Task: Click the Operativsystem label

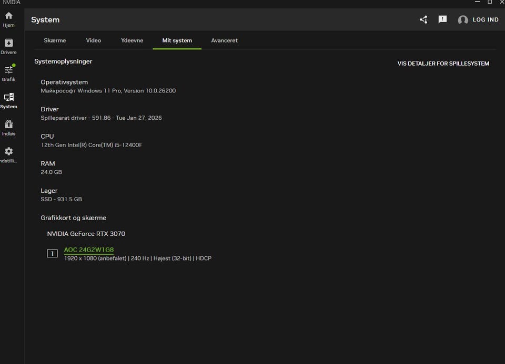Action: (64, 82)
